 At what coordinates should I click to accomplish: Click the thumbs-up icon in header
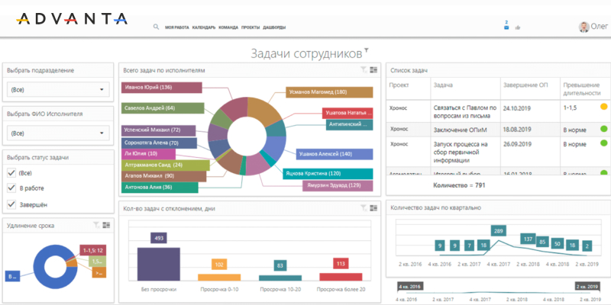pos(517,27)
